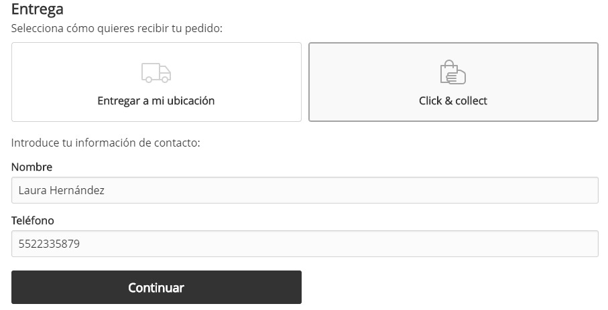Place cursor right after "Hernández" in Nombre

(105, 190)
